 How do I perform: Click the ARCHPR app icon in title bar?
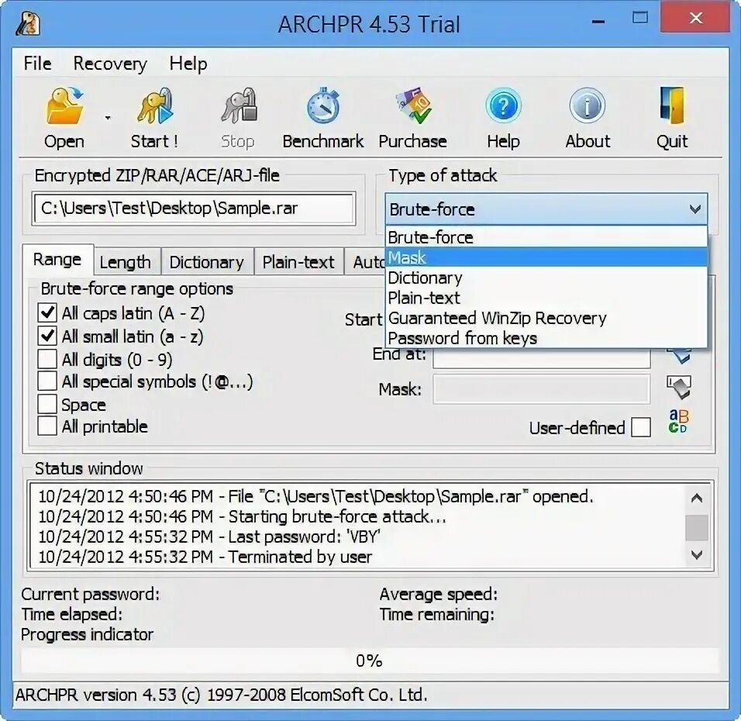[x=27, y=23]
